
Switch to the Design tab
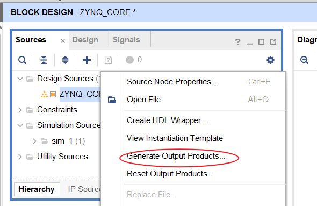click(85, 40)
